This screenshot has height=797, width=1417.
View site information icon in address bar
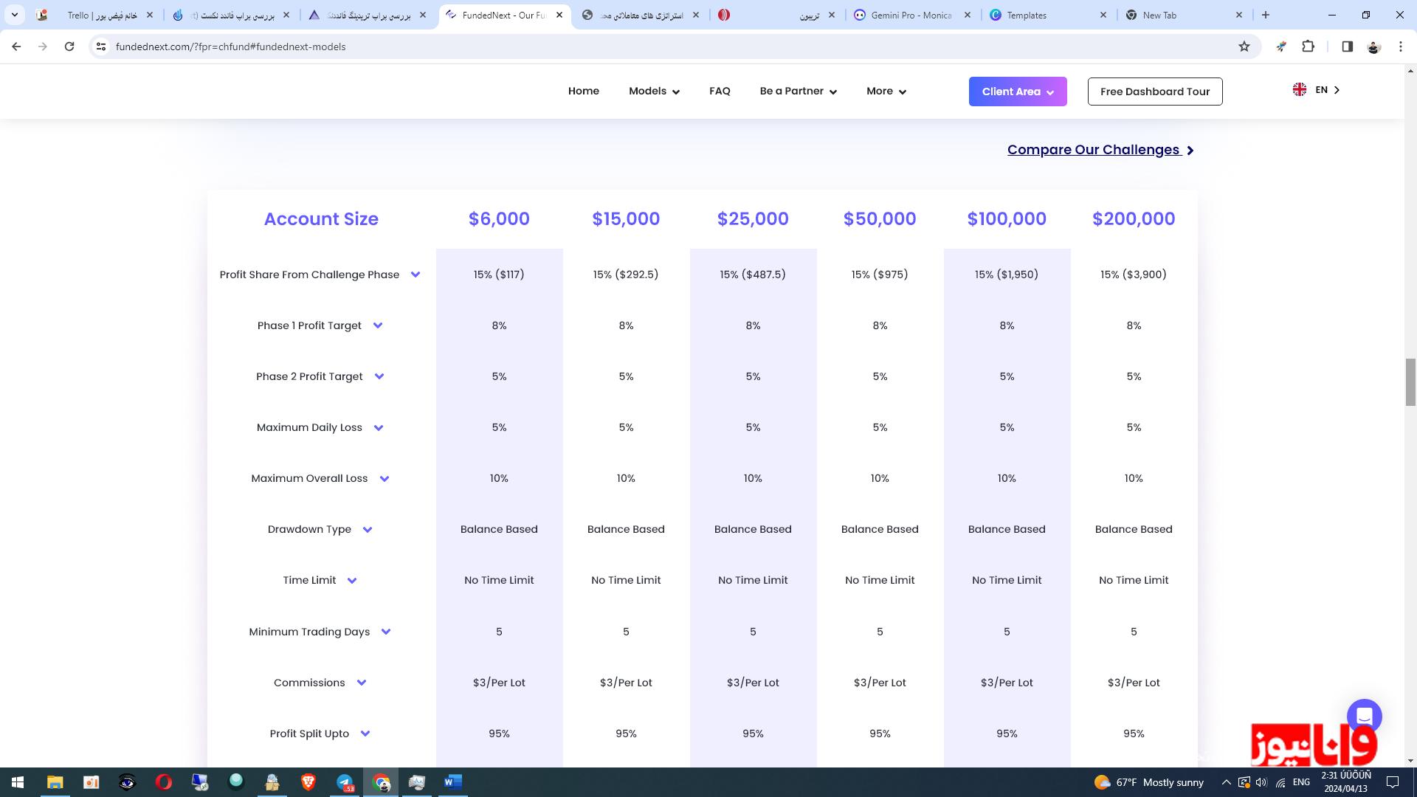[x=101, y=46]
